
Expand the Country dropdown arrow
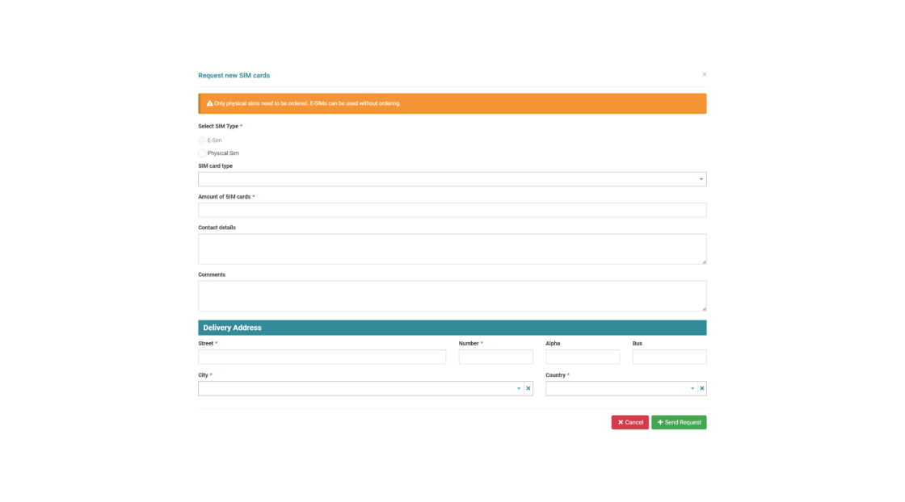(x=692, y=388)
